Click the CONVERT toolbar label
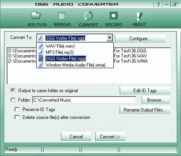This screenshot has width=181, height=156. coord(89,25)
